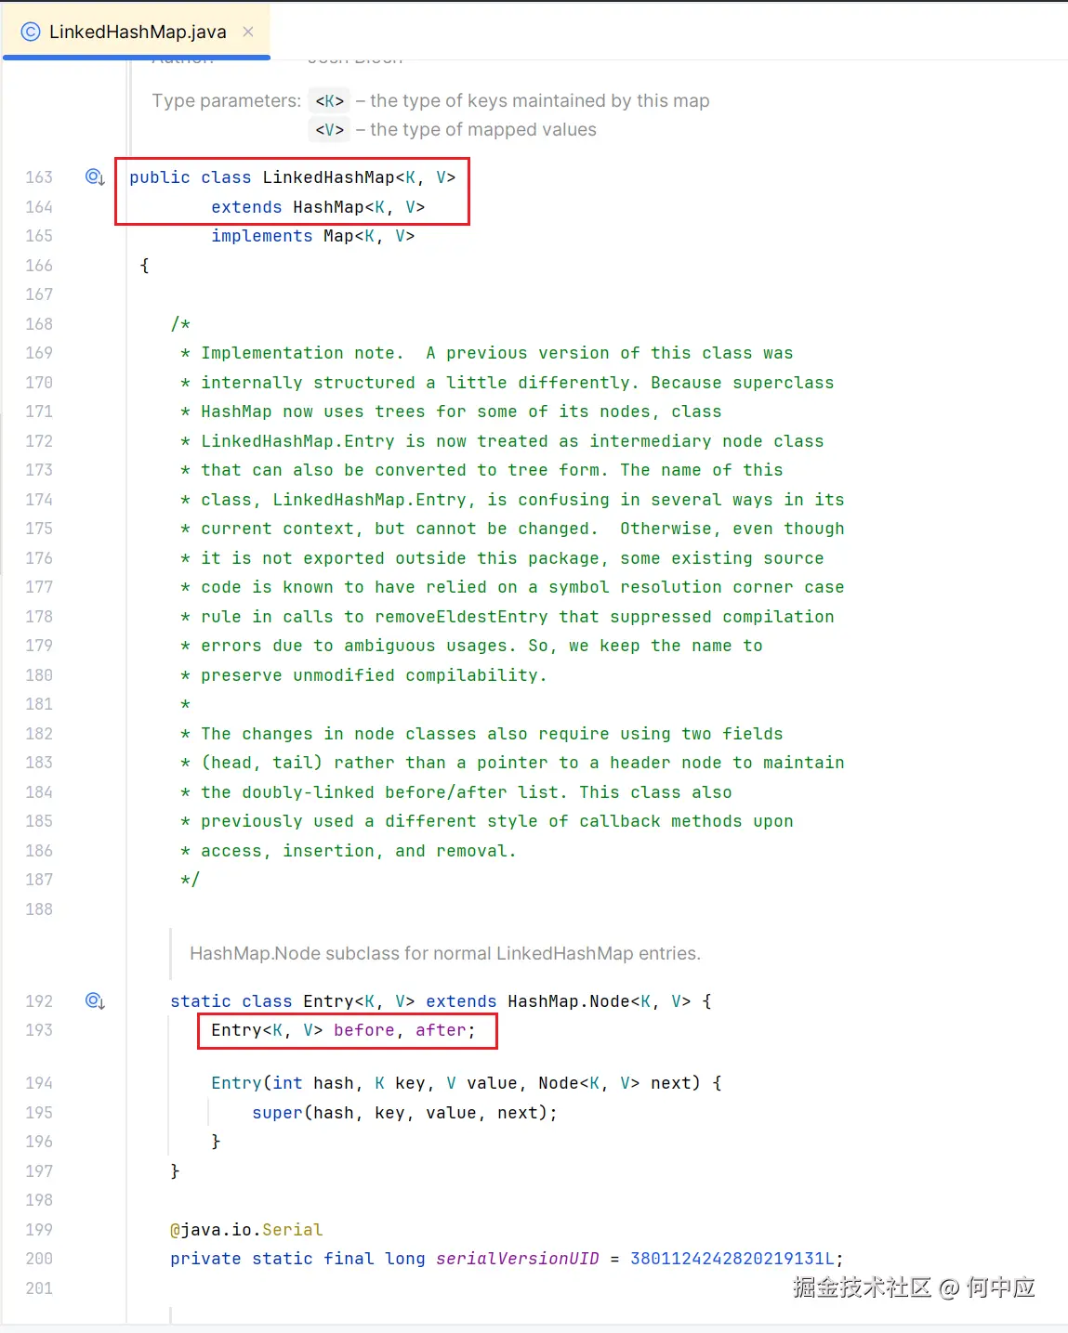The height and width of the screenshot is (1333, 1068).
Task: Click the LinkedHashMap class name in the declaration
Action: [x=328, y=177]
